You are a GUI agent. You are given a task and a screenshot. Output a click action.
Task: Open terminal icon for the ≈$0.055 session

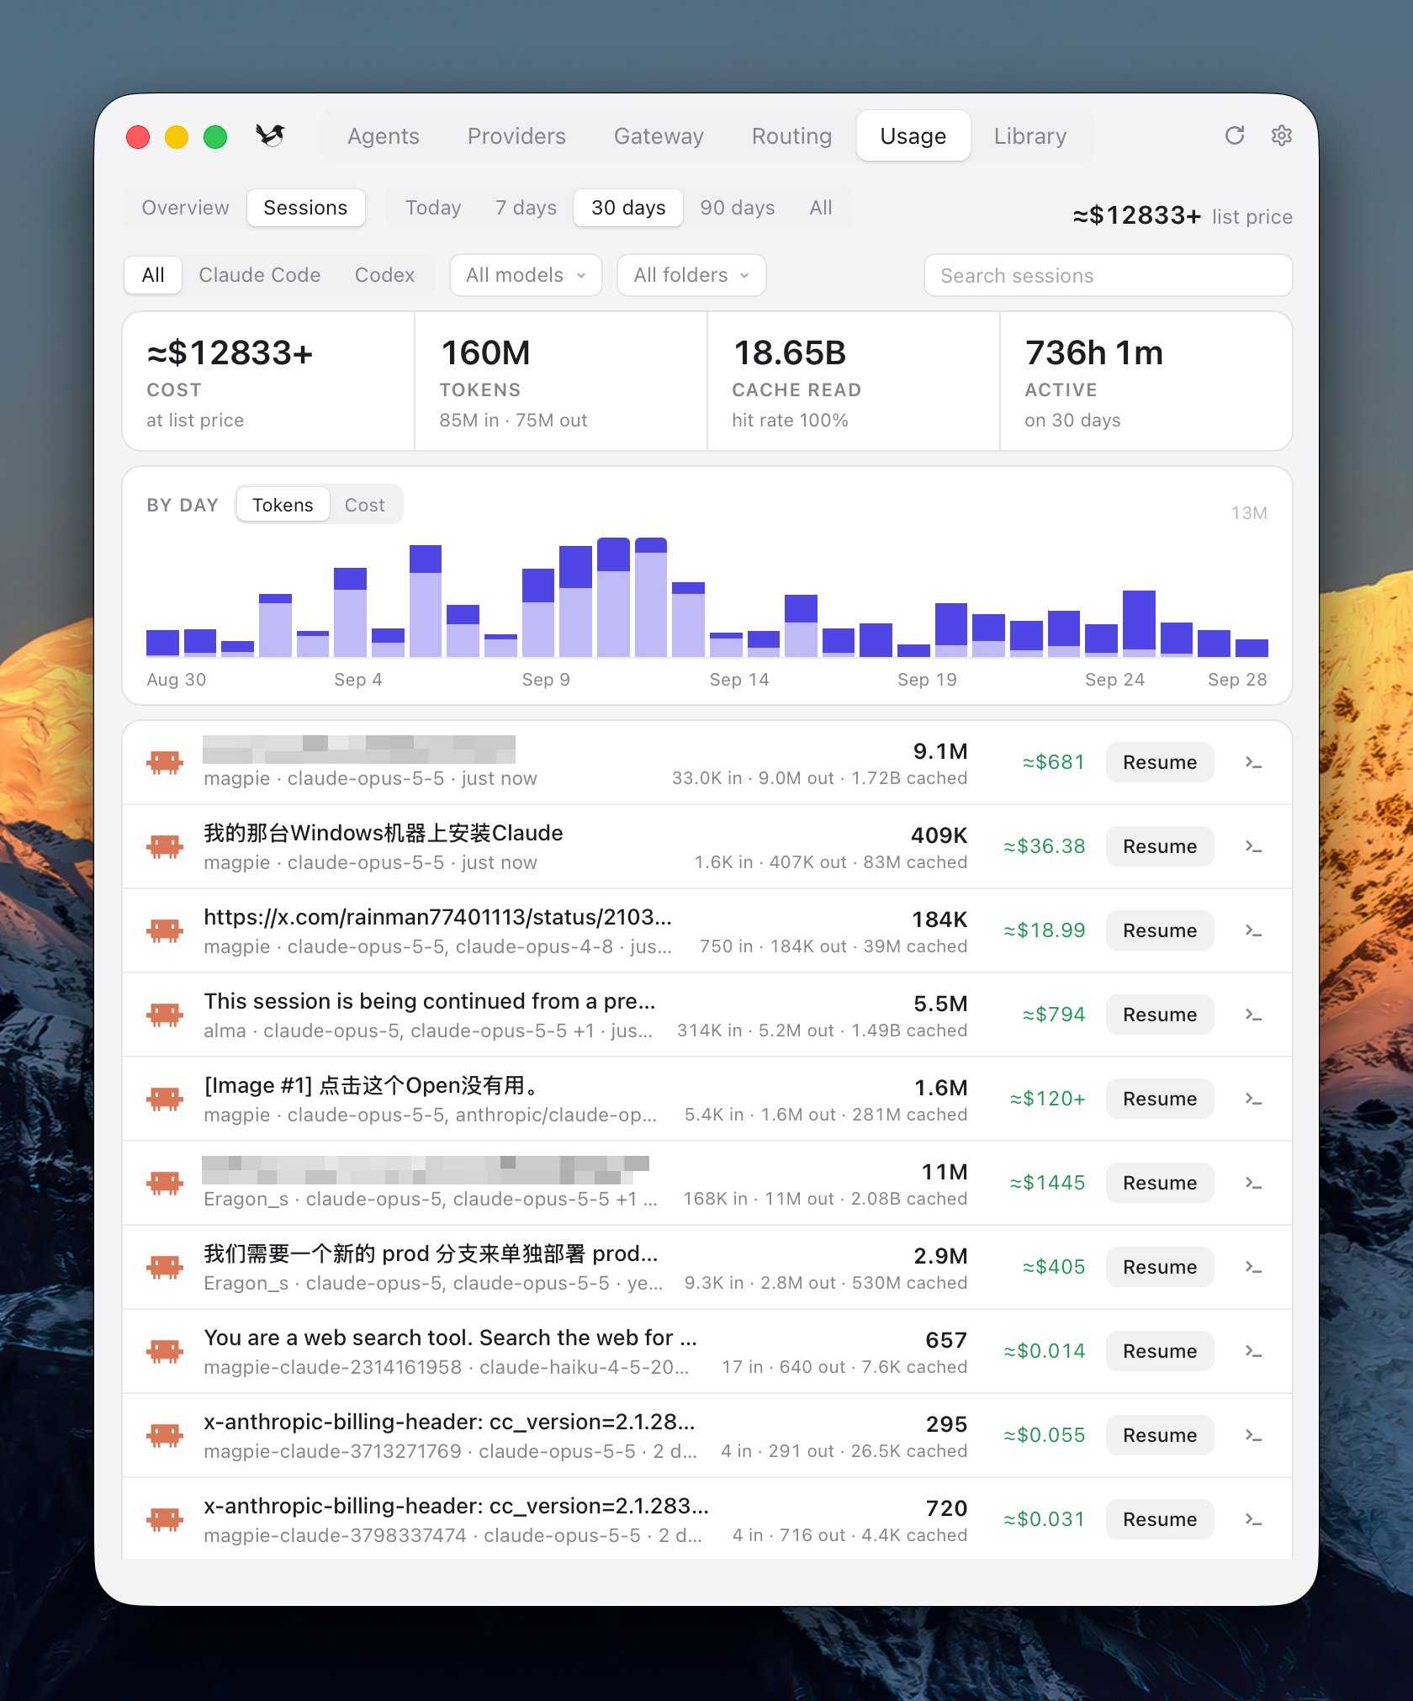pos(1253,1435)
